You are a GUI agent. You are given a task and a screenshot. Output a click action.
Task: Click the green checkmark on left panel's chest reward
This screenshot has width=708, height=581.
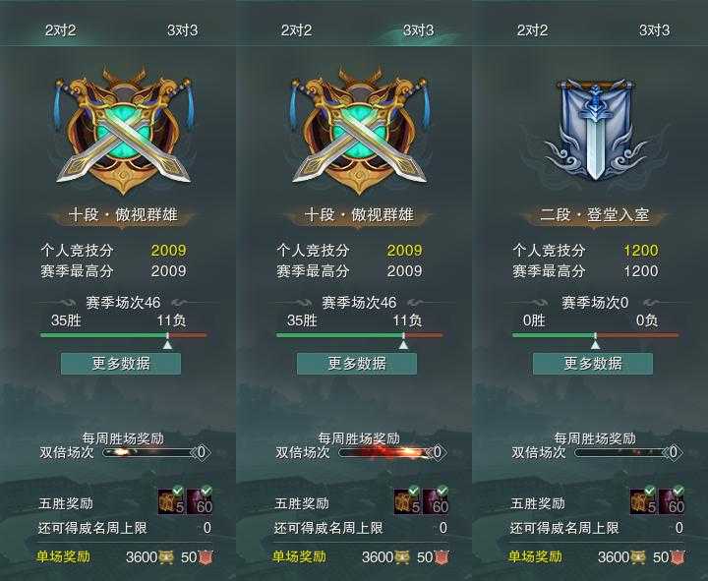[178, 491]
